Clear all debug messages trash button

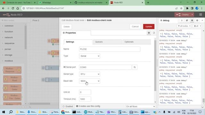[x=197, y=26]
